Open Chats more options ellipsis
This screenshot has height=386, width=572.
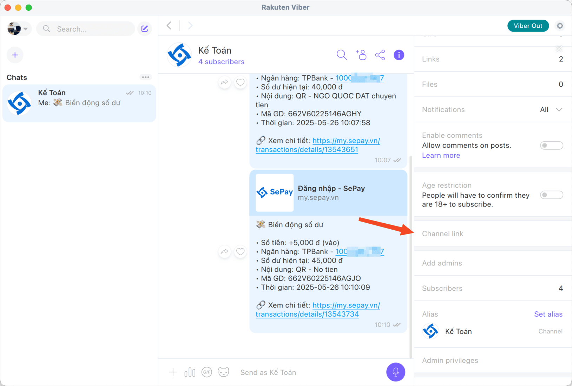click(x=145, y=77)
